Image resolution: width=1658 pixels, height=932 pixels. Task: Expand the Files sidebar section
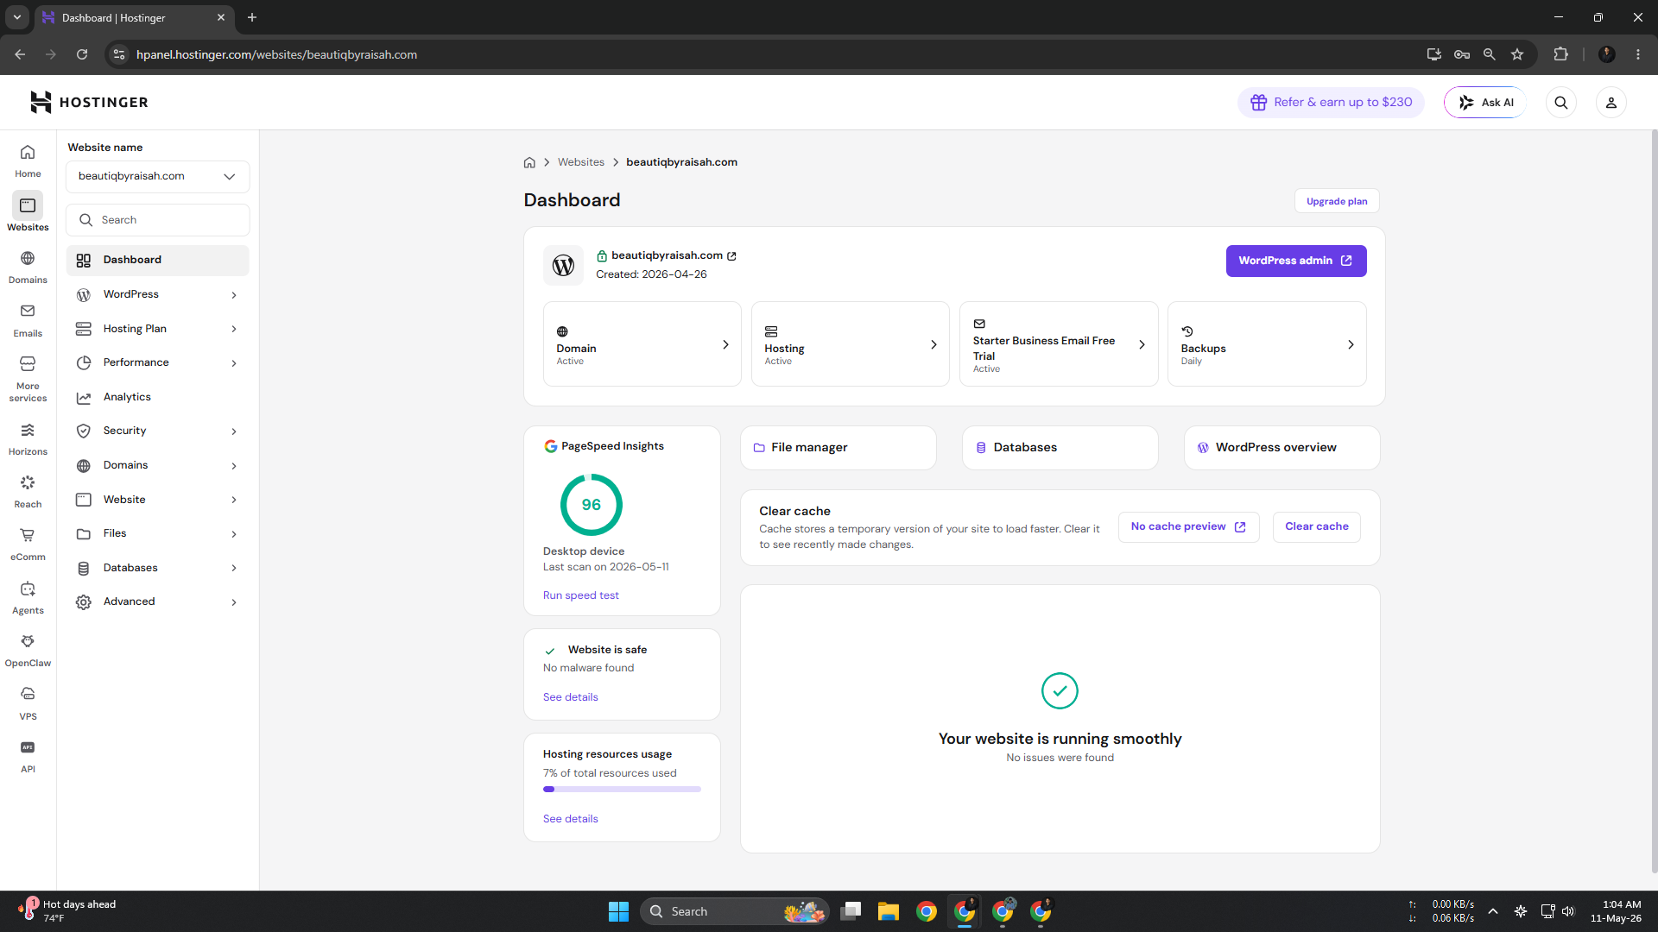158,534
